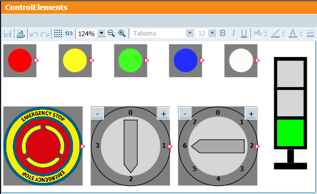
Task: Click plus button on 4-position rotary switch
Action: tap(164, 114)
